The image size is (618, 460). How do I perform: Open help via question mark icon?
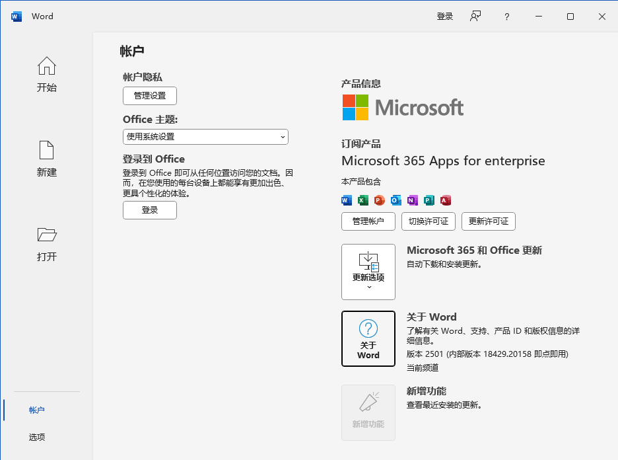pos(507,17)
